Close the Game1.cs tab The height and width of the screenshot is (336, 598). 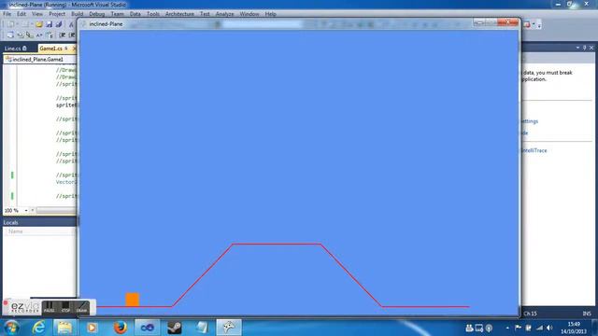74,49
